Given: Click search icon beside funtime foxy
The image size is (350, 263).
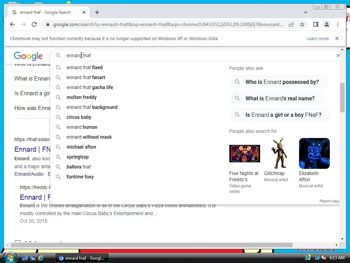Looking at the screenshot, I should coord(58,177).
